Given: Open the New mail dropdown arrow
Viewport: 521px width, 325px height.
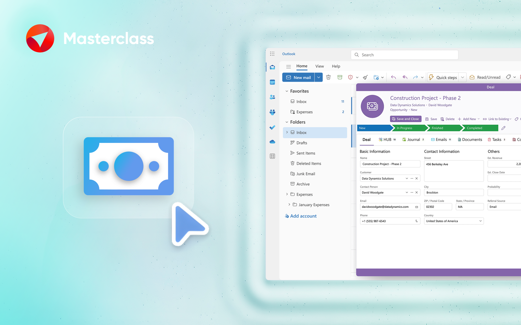Looking at the screenshot, I should click(x=319, y=77).
